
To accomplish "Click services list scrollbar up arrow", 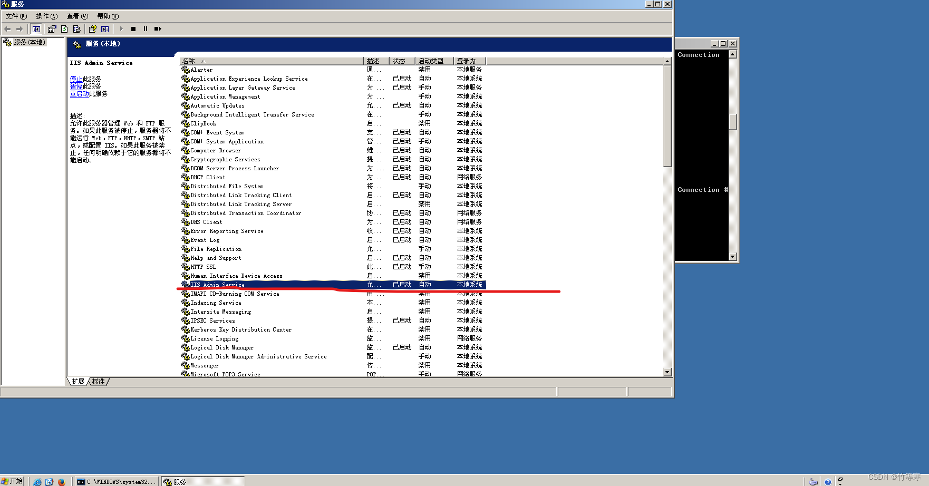I will tap(667, 61).
